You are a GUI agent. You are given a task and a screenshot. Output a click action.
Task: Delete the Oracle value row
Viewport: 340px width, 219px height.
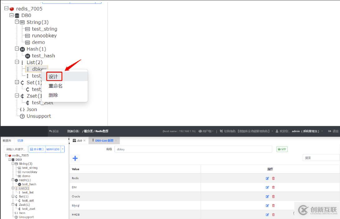point(273,197)
